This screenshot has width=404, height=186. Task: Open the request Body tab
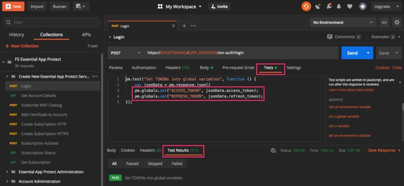206,67
